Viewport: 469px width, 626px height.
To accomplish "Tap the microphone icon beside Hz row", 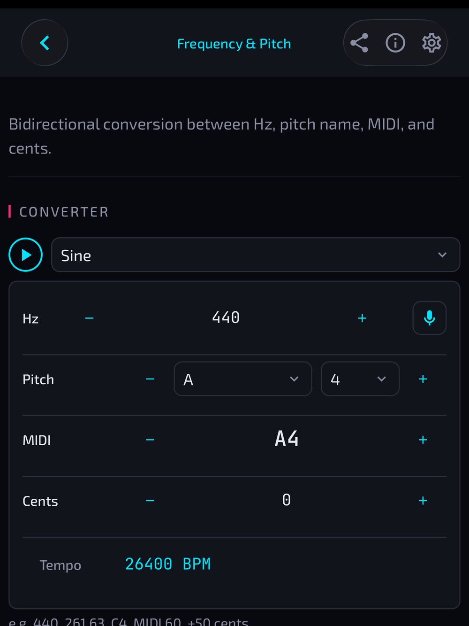I will (429, 318).
